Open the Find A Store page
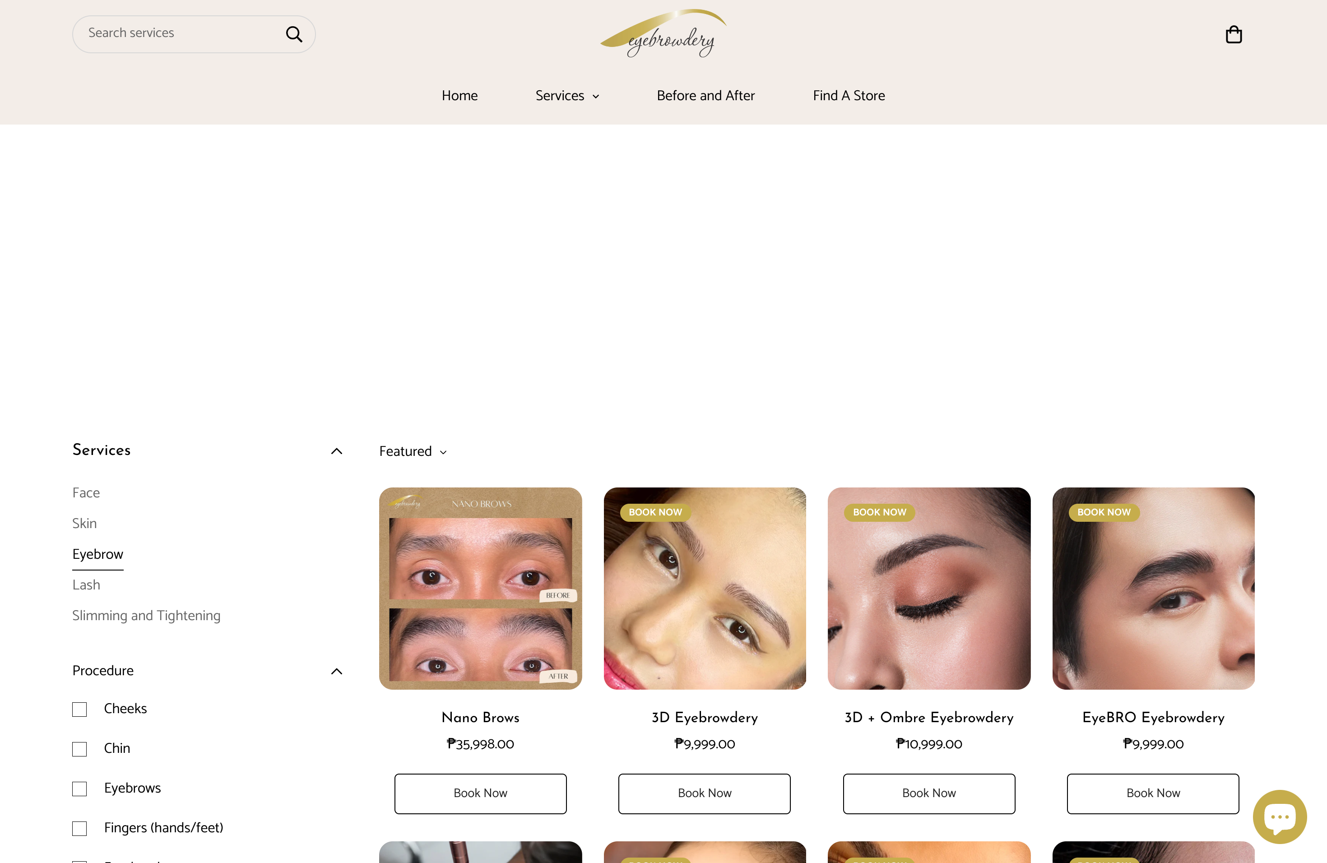 [849, 95]
